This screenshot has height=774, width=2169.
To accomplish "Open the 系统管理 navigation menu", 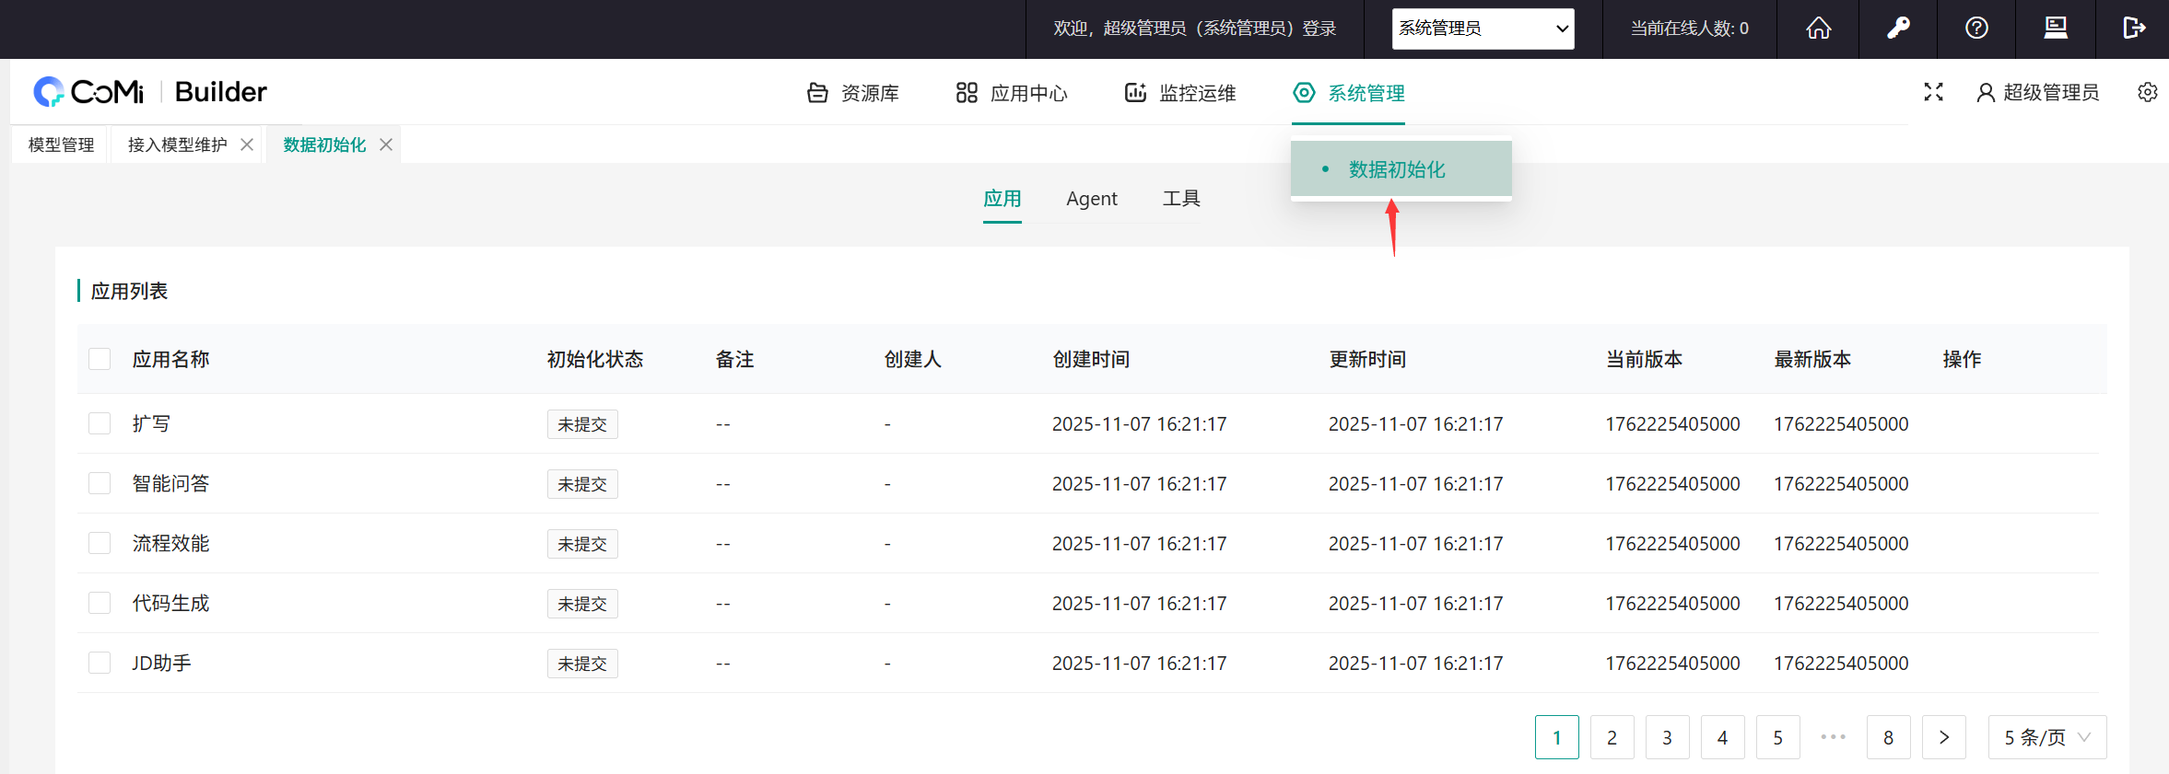I will pyautogui.click(x=1349, y=93).
